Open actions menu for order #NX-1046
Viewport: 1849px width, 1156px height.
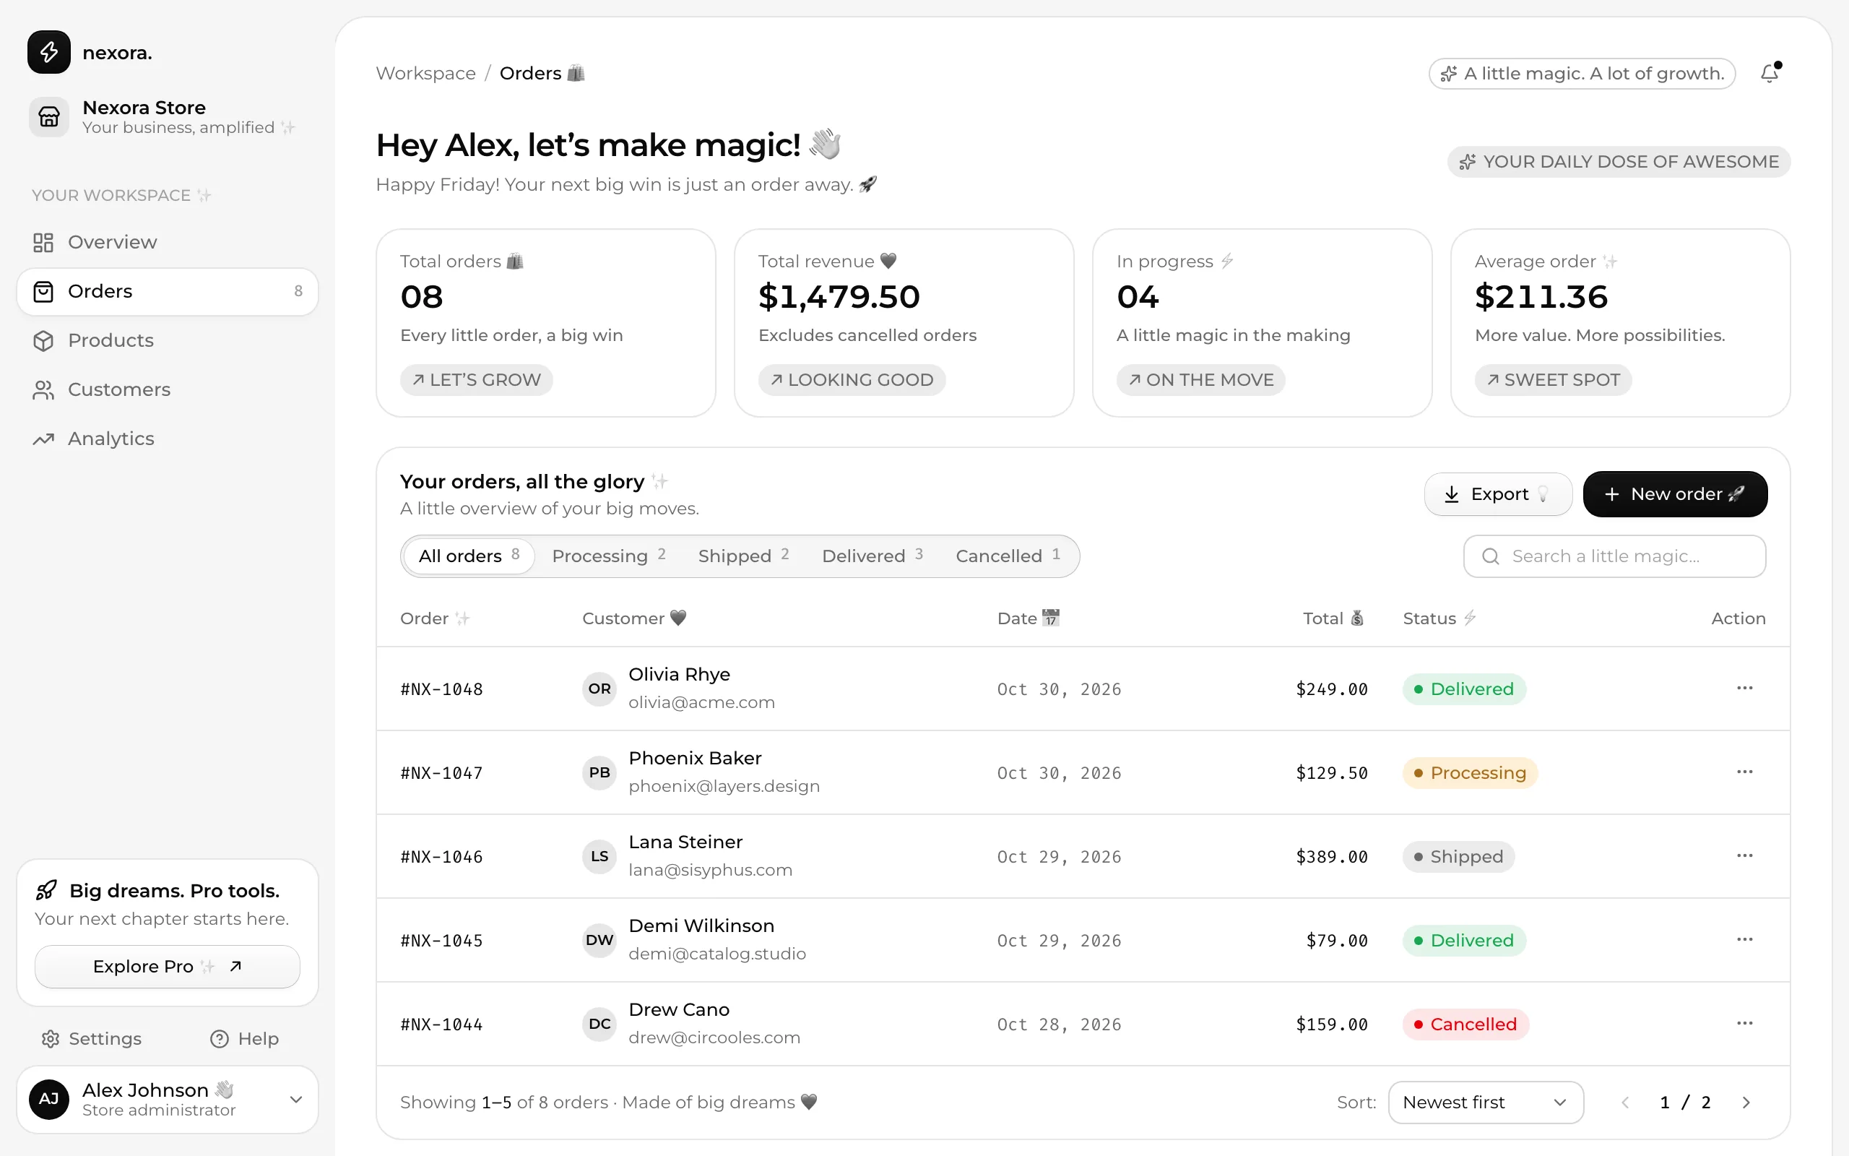coord(1744,855)
